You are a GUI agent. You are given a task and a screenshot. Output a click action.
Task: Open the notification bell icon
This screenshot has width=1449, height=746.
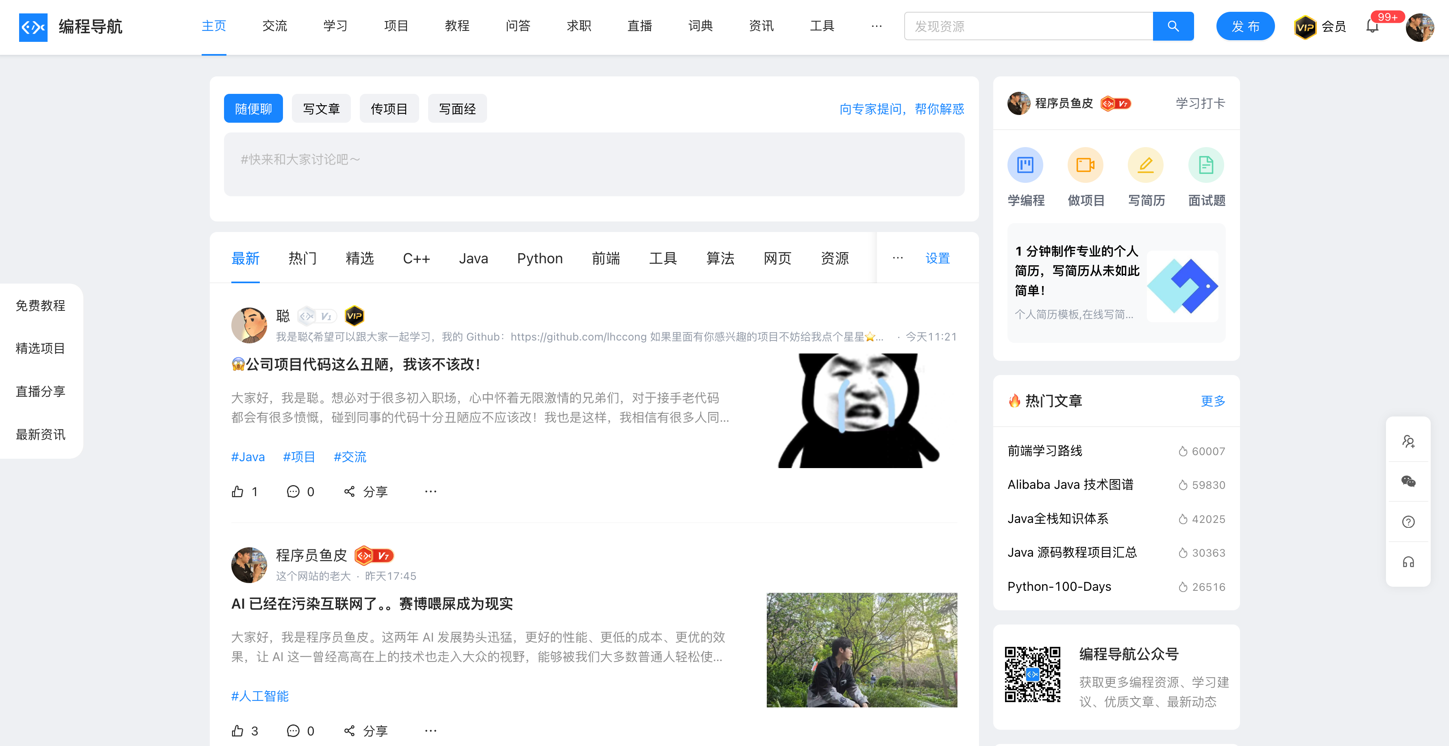(x=1372, y=26)
